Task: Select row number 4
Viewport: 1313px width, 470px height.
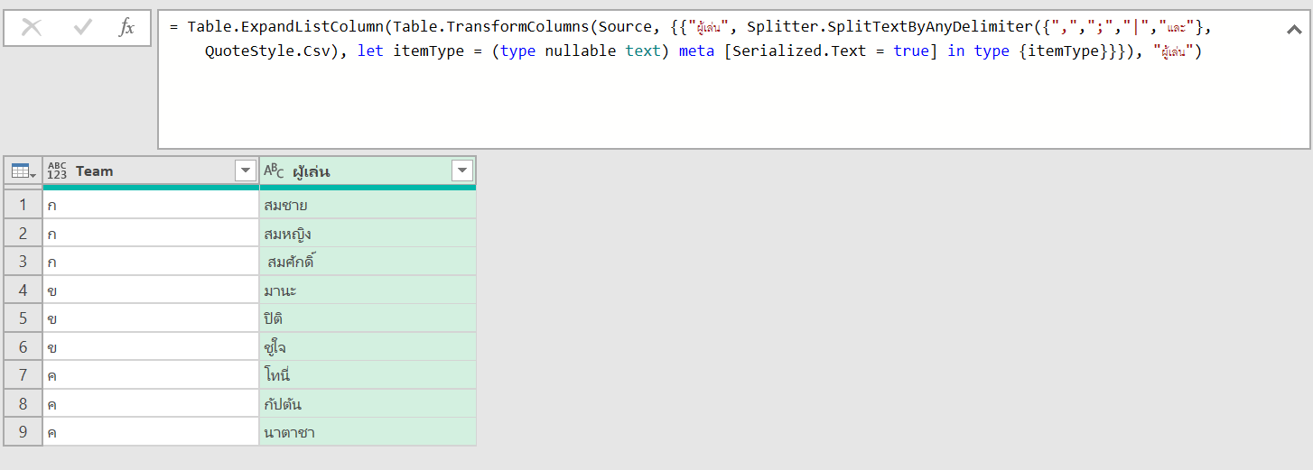Action: [23, 290]
